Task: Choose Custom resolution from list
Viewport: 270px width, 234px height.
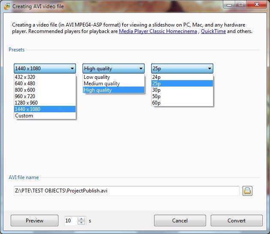Action: tap(24, 116)
